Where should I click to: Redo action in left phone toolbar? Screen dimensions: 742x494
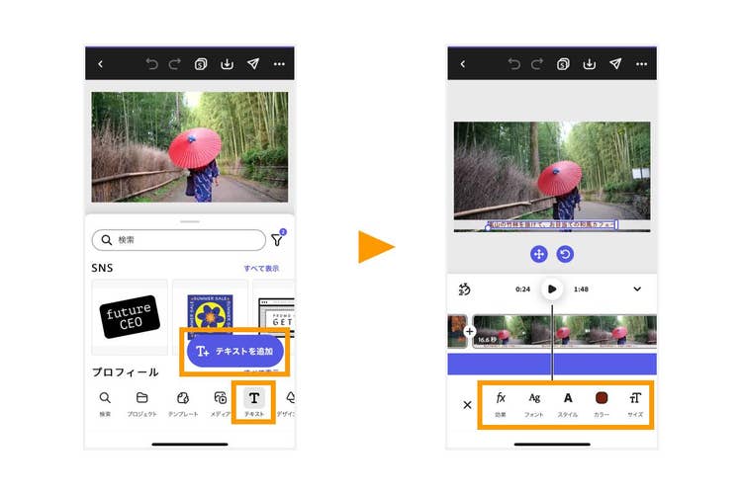pyautogui.click(x=175, y=64)
